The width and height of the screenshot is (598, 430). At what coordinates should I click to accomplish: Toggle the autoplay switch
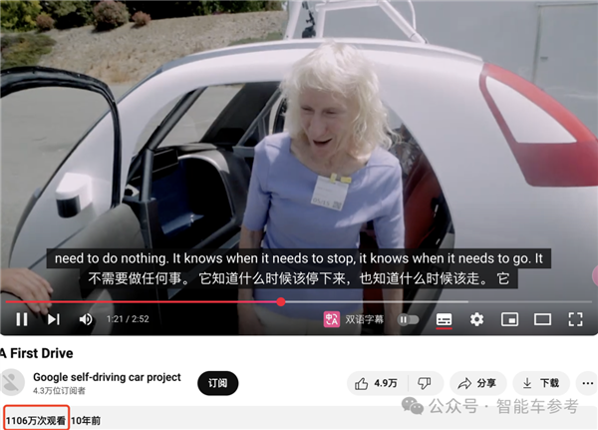click(409, 319)
